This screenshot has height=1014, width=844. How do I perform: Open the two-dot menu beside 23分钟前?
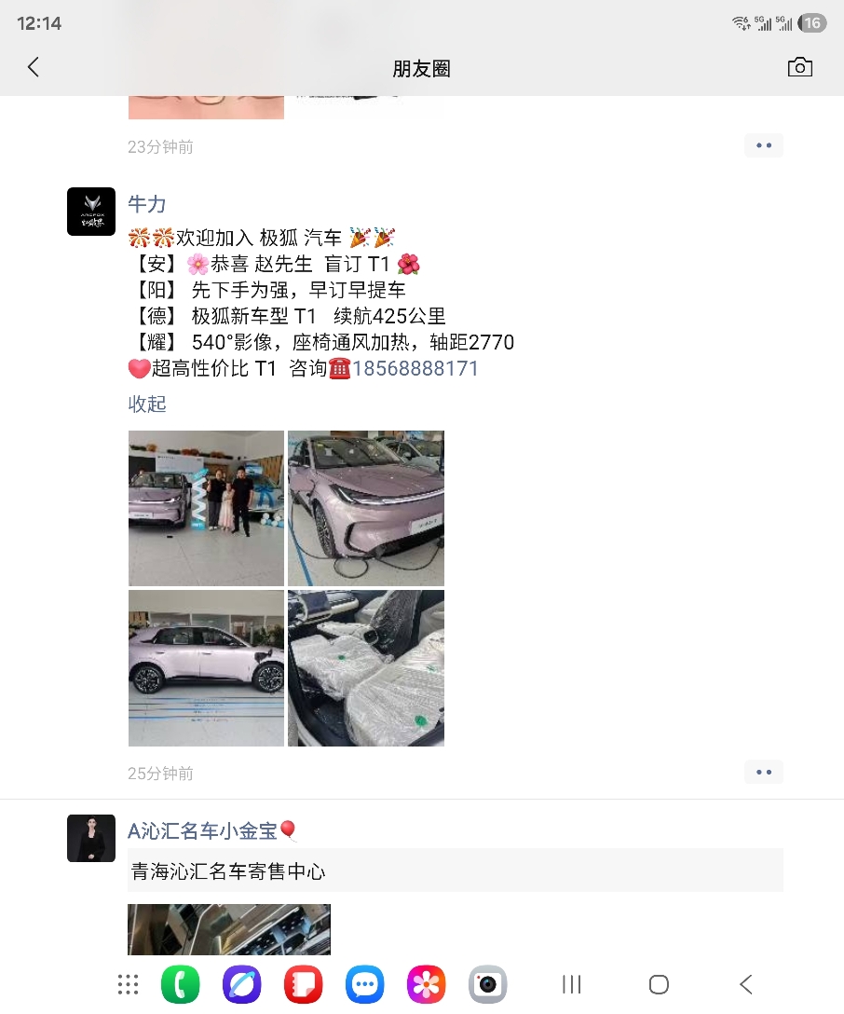tap(764, 145)
